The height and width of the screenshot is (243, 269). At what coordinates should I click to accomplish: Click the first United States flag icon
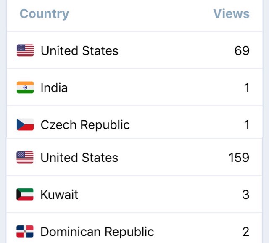click(x=25, y=50)
